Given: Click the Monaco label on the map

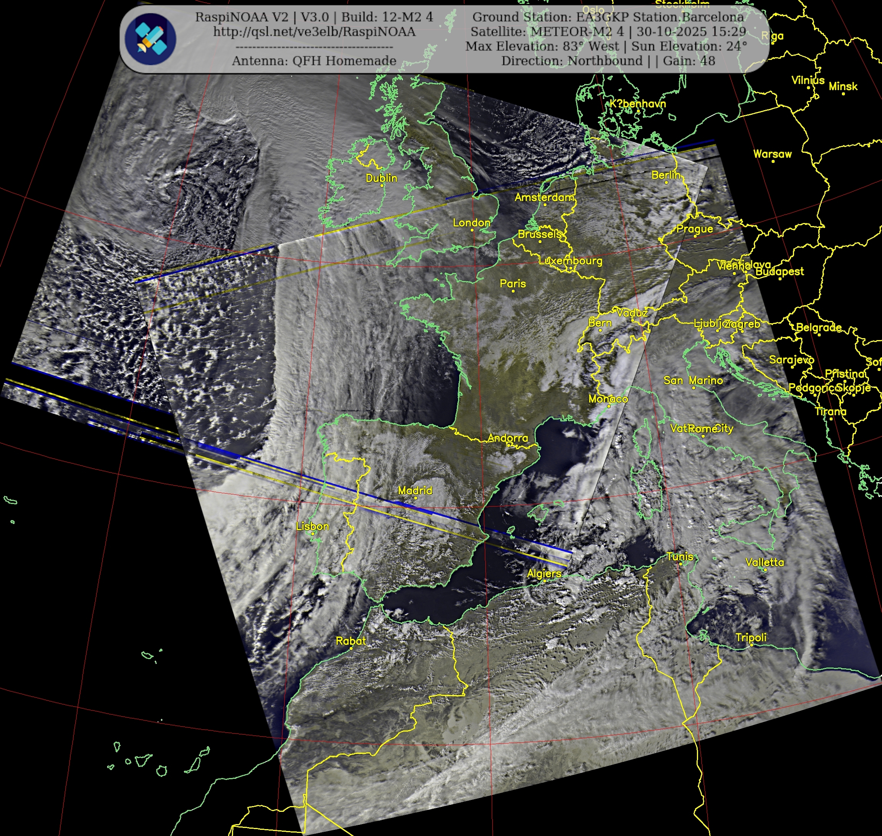Looking at the screenshot, I should coord(608,399).
